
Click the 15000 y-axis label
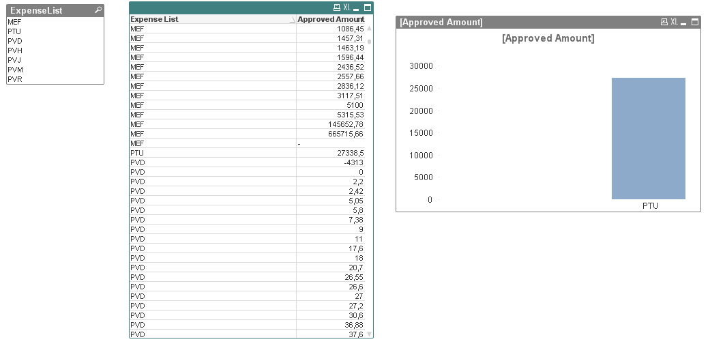coord(421,132)
